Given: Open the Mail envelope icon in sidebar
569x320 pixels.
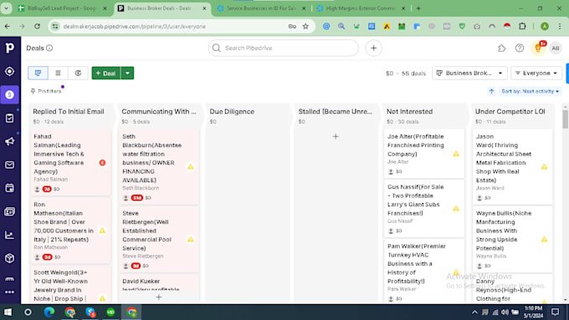Looking at the screenshot, I should (10, 165).
